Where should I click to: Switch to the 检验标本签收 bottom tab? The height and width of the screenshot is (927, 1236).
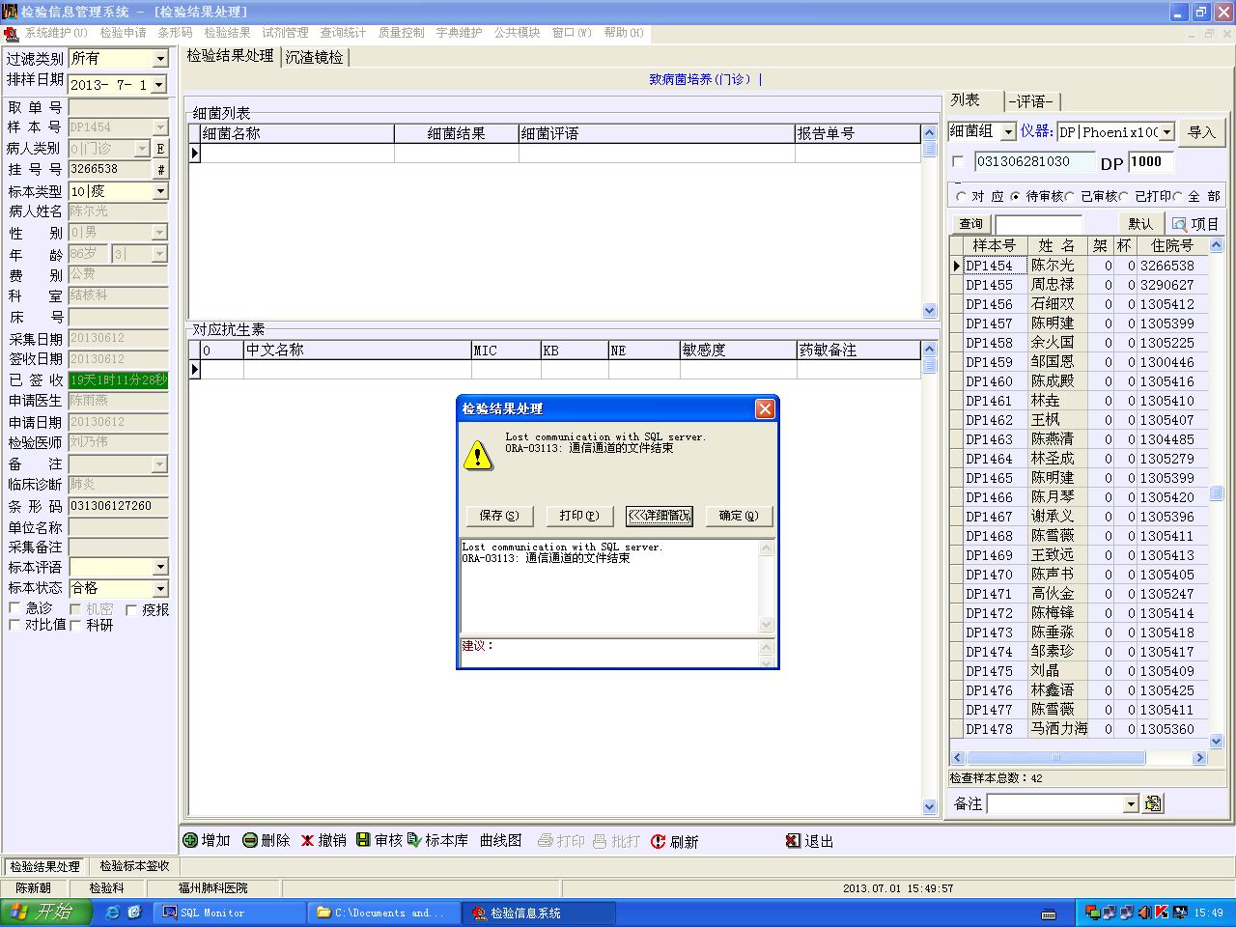pos(134,866)
